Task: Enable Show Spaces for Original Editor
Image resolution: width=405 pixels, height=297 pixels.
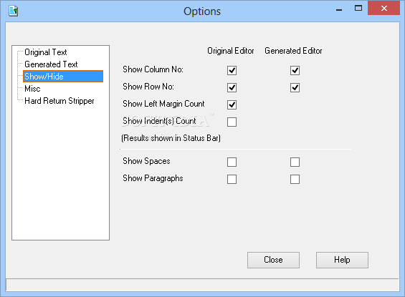Action: [x=232, y=162]
